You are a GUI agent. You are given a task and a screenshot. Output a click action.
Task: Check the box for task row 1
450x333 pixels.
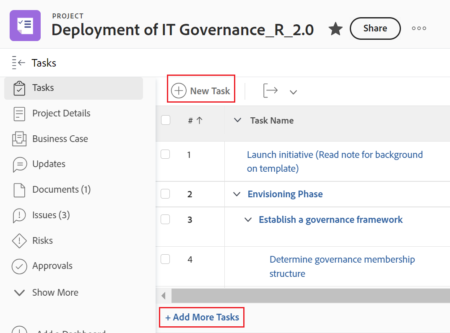click(x=166, y=155)
